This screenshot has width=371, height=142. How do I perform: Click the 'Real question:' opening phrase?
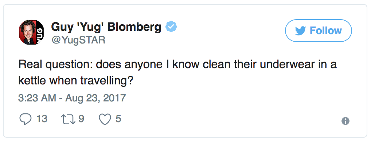[x=56, y=64]
